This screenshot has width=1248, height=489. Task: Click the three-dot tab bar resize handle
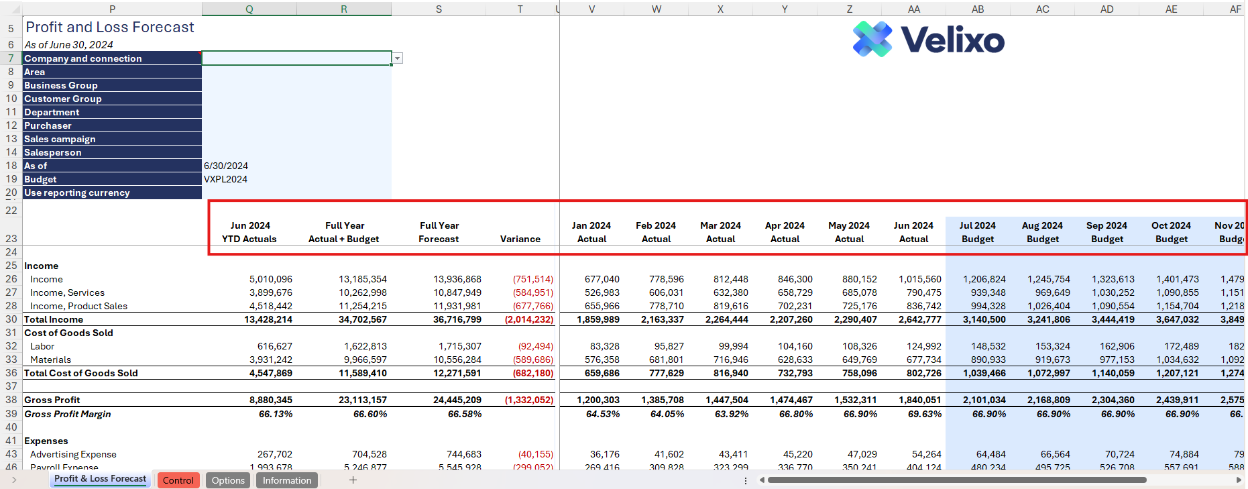click(x=745, y=480)
